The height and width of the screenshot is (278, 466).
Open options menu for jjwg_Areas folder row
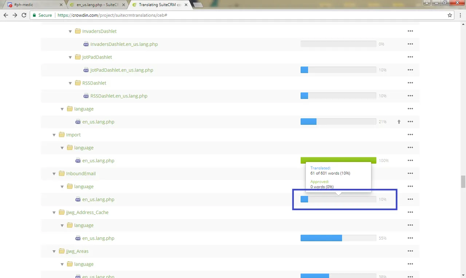click(410, 251)
